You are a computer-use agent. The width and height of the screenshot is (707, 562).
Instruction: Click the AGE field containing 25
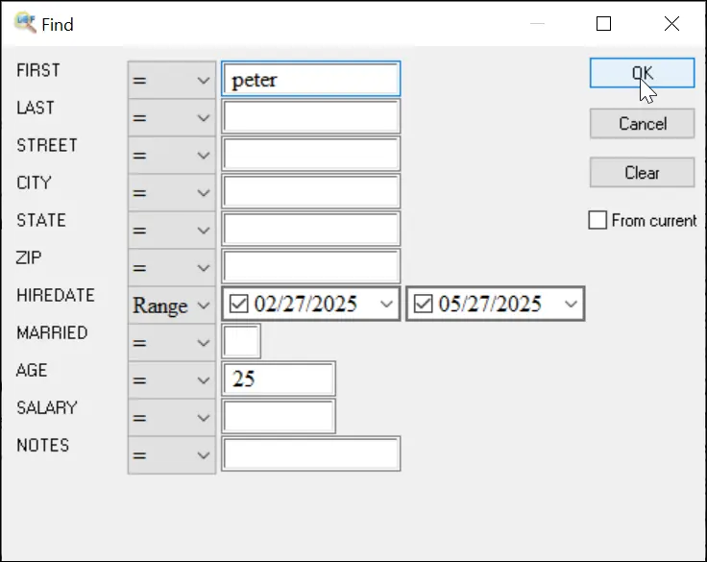point(279,379)
